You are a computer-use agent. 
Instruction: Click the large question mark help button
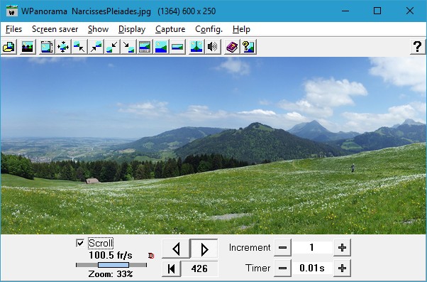coord(418,47)
